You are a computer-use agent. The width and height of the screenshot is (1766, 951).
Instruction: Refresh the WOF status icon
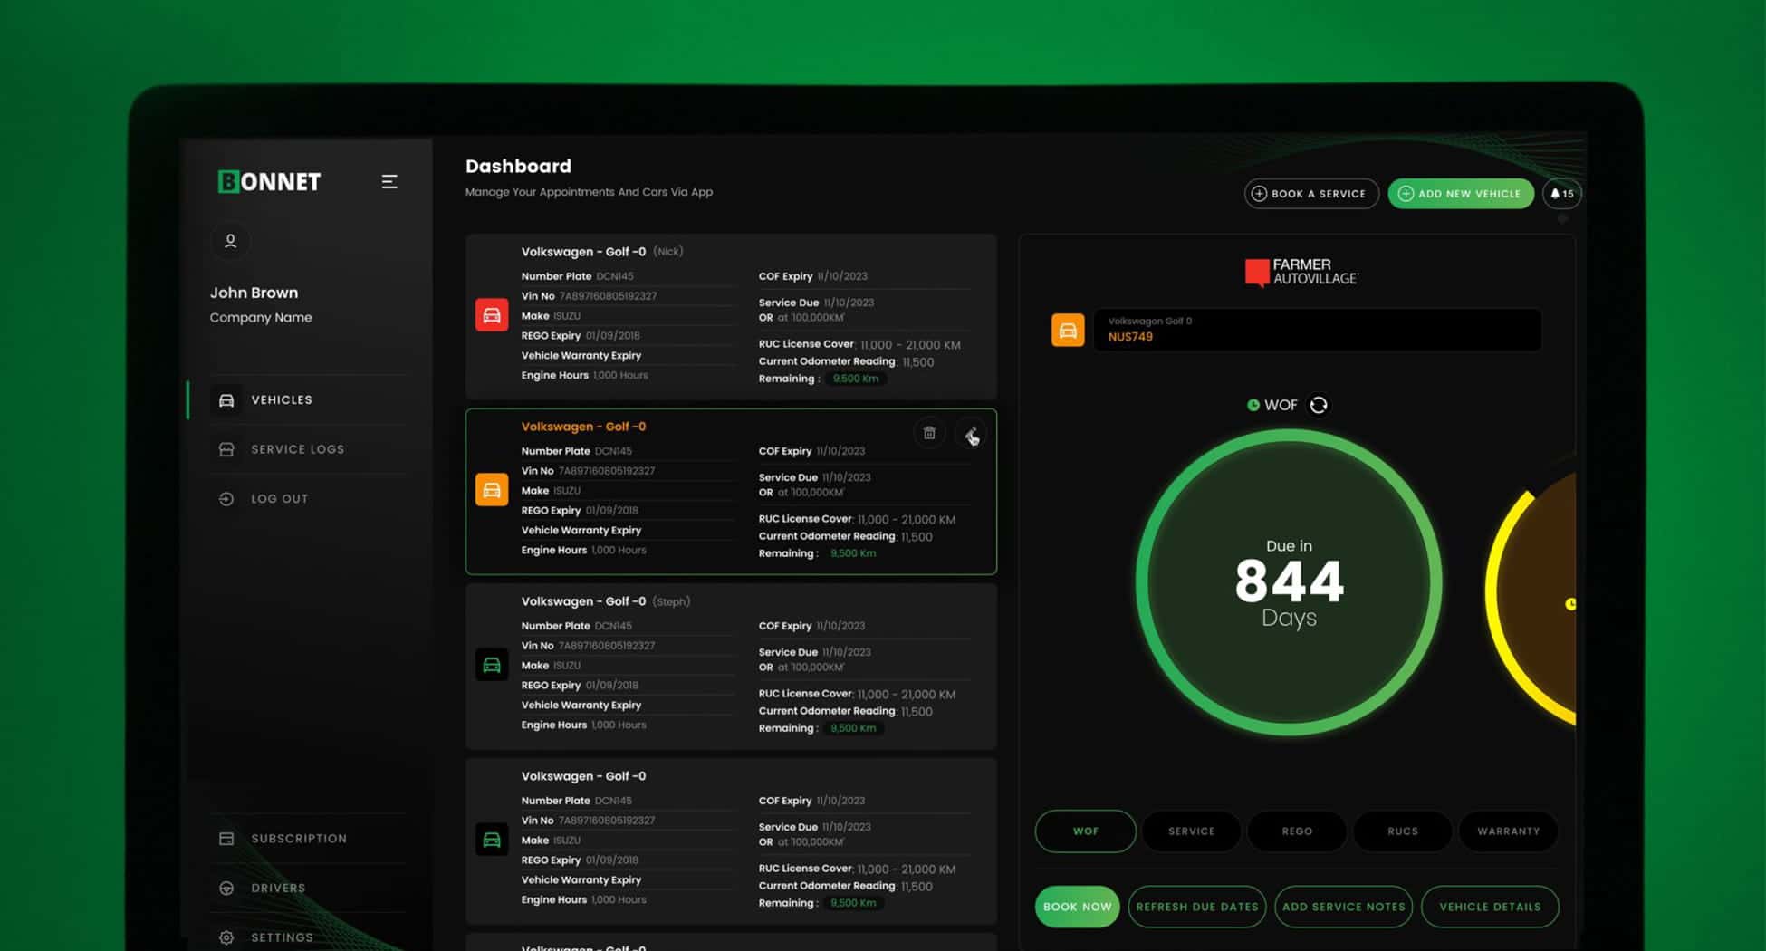tap(1319, 405)
